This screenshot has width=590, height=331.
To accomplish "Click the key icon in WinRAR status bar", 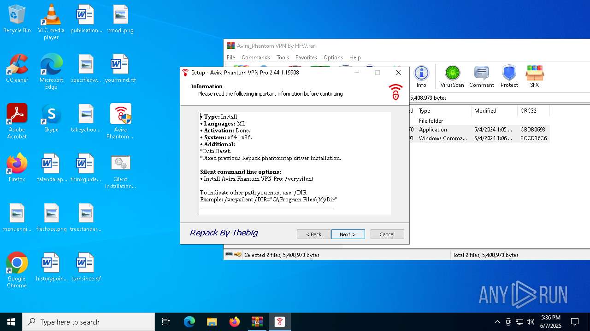I will pyautogui.click(x=238, y=255).
